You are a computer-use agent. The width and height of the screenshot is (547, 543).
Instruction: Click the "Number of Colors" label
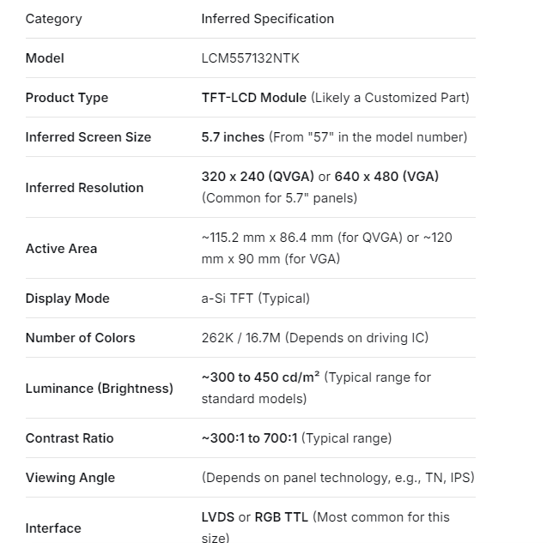(80, 338)
